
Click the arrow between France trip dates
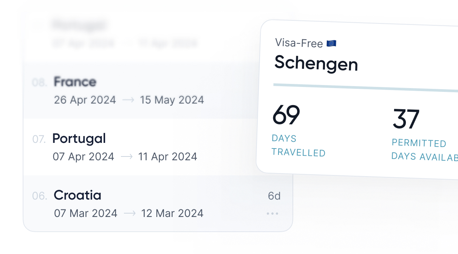click(x=128, y=100)
